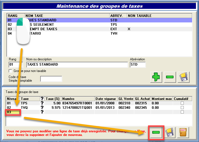Save tax lines with lower floppy disk icon

click(170, 133)
